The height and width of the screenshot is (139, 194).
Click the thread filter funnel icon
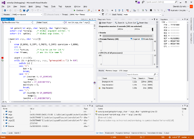tap(103, 15)
